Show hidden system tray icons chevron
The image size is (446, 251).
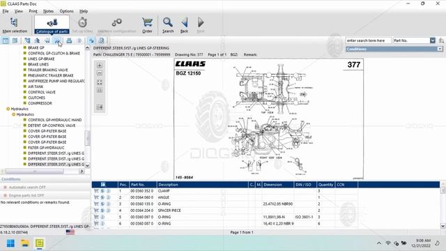[379, 243]
